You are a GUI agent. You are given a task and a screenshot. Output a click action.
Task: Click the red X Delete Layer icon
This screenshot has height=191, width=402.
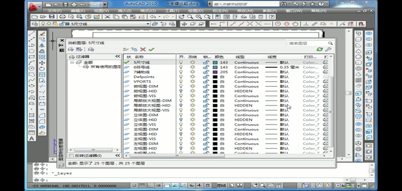tap(143, 49)
